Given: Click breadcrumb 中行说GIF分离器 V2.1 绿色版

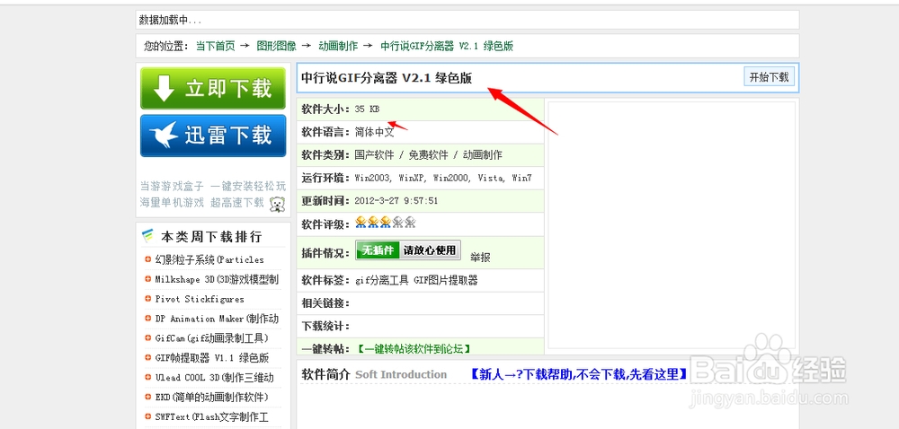Looking at the screenshot, I should pos(447,47).
